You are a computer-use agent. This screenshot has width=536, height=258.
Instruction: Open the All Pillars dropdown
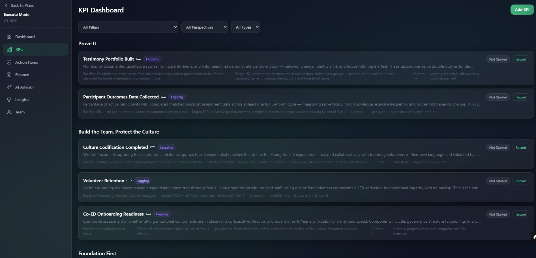[128, 27]
